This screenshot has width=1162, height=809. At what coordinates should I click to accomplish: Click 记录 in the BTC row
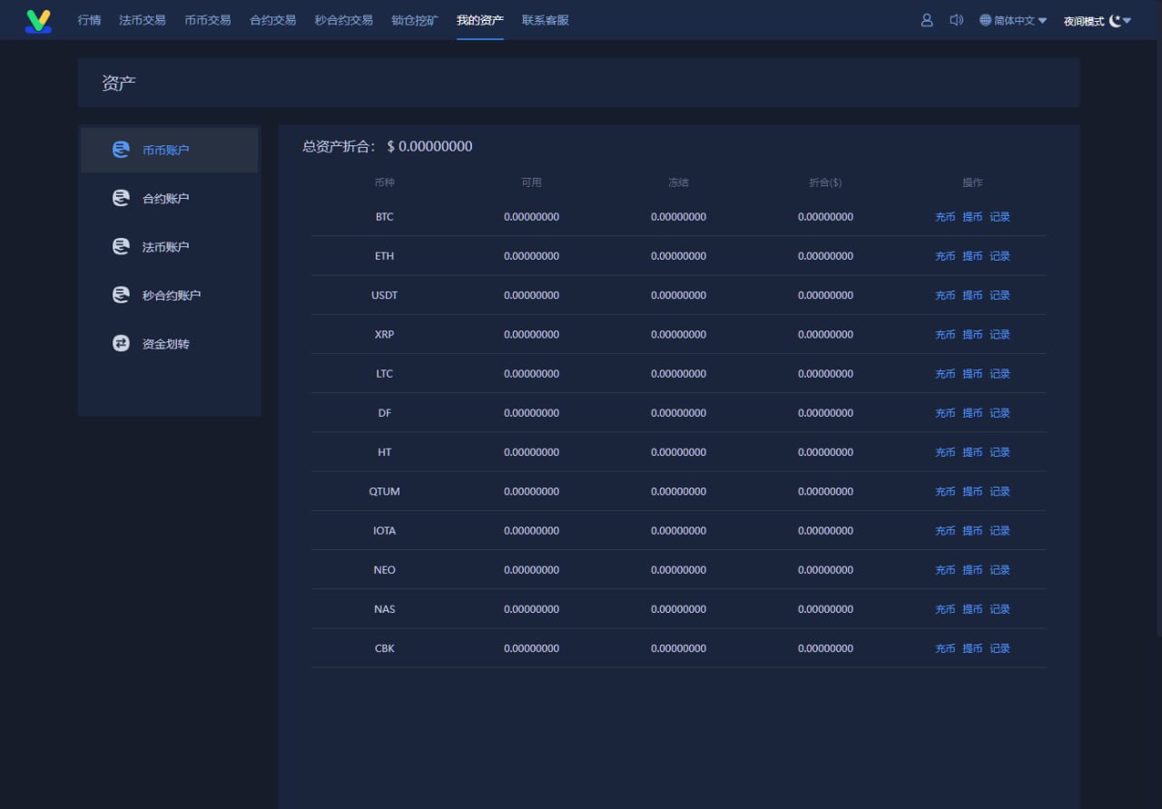point(1000,217)
